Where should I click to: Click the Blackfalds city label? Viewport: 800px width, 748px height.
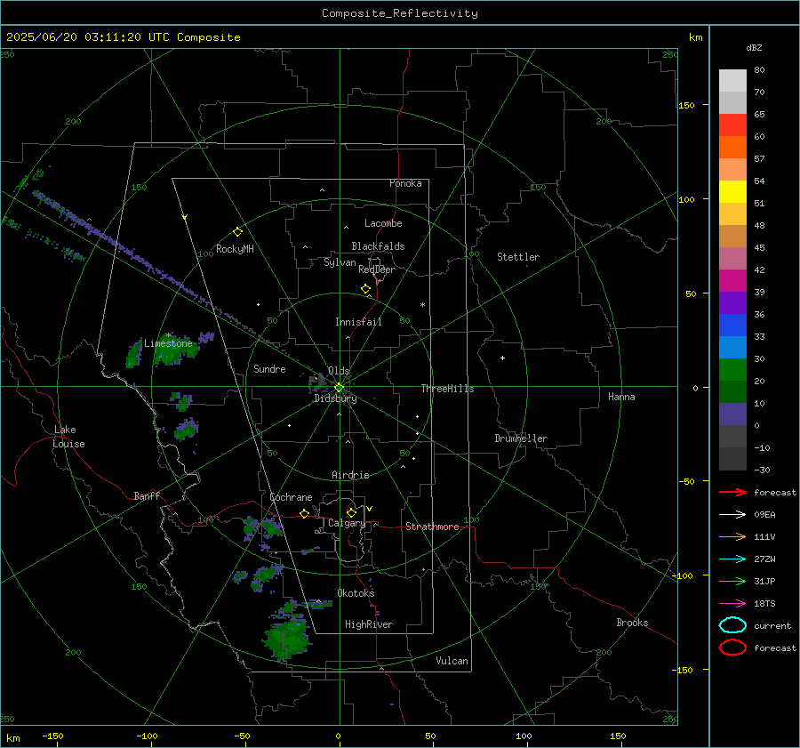378,246
